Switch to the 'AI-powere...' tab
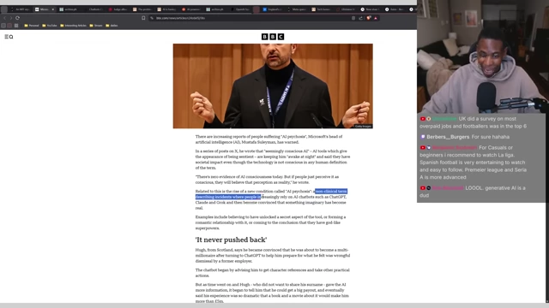The image size is (549, 308). pyautogui.click(x=191, y=9)
